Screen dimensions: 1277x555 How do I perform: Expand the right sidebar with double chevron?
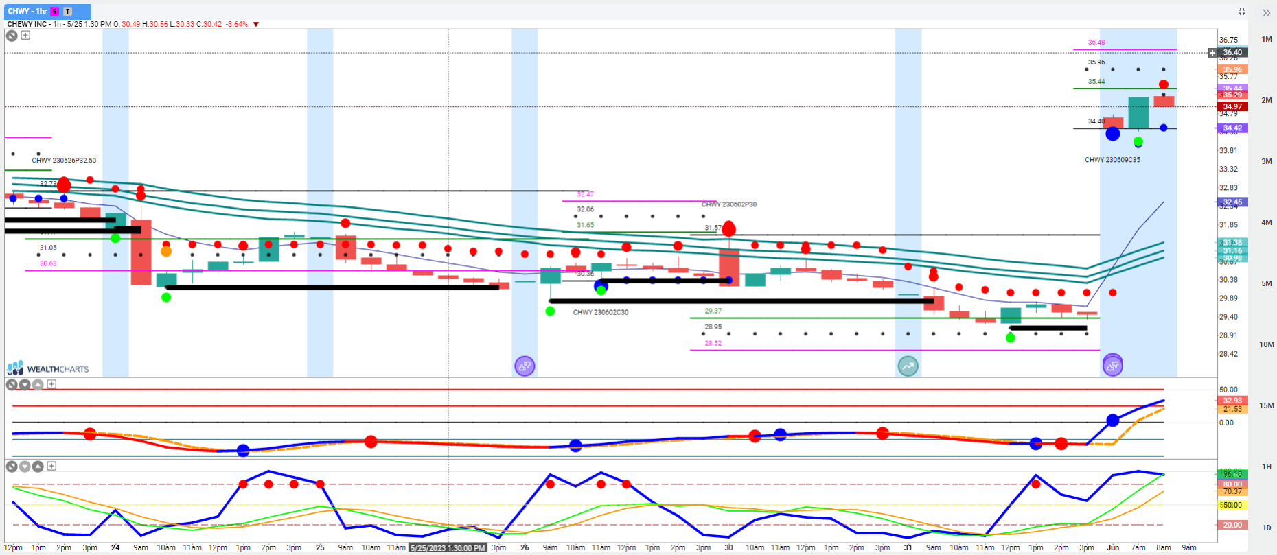[1267, 13]
